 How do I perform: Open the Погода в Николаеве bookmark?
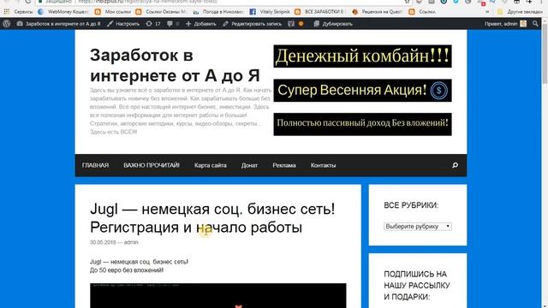click(x=218, y=12)
